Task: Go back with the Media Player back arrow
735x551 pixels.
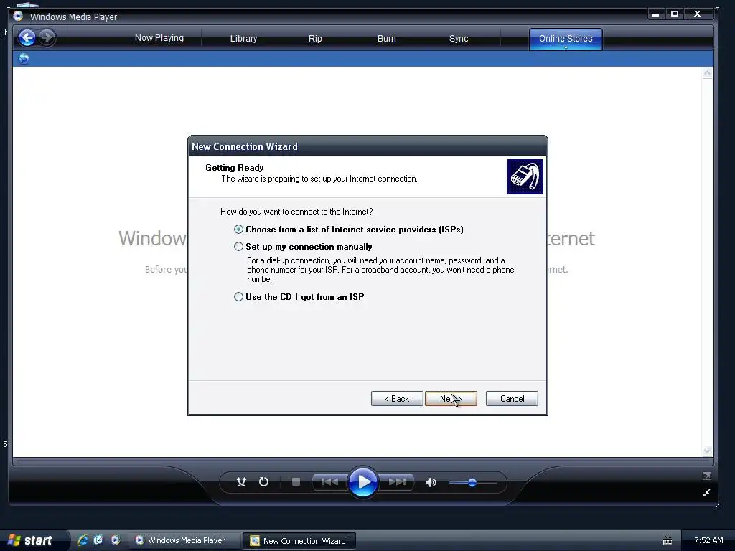Action: [27, 37]
